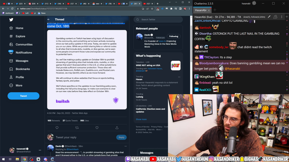The height and width of the screenshot is (162, 289).
Task: Open the Twitch statement image
Action: pyautogui.click(x=87, y=70)
